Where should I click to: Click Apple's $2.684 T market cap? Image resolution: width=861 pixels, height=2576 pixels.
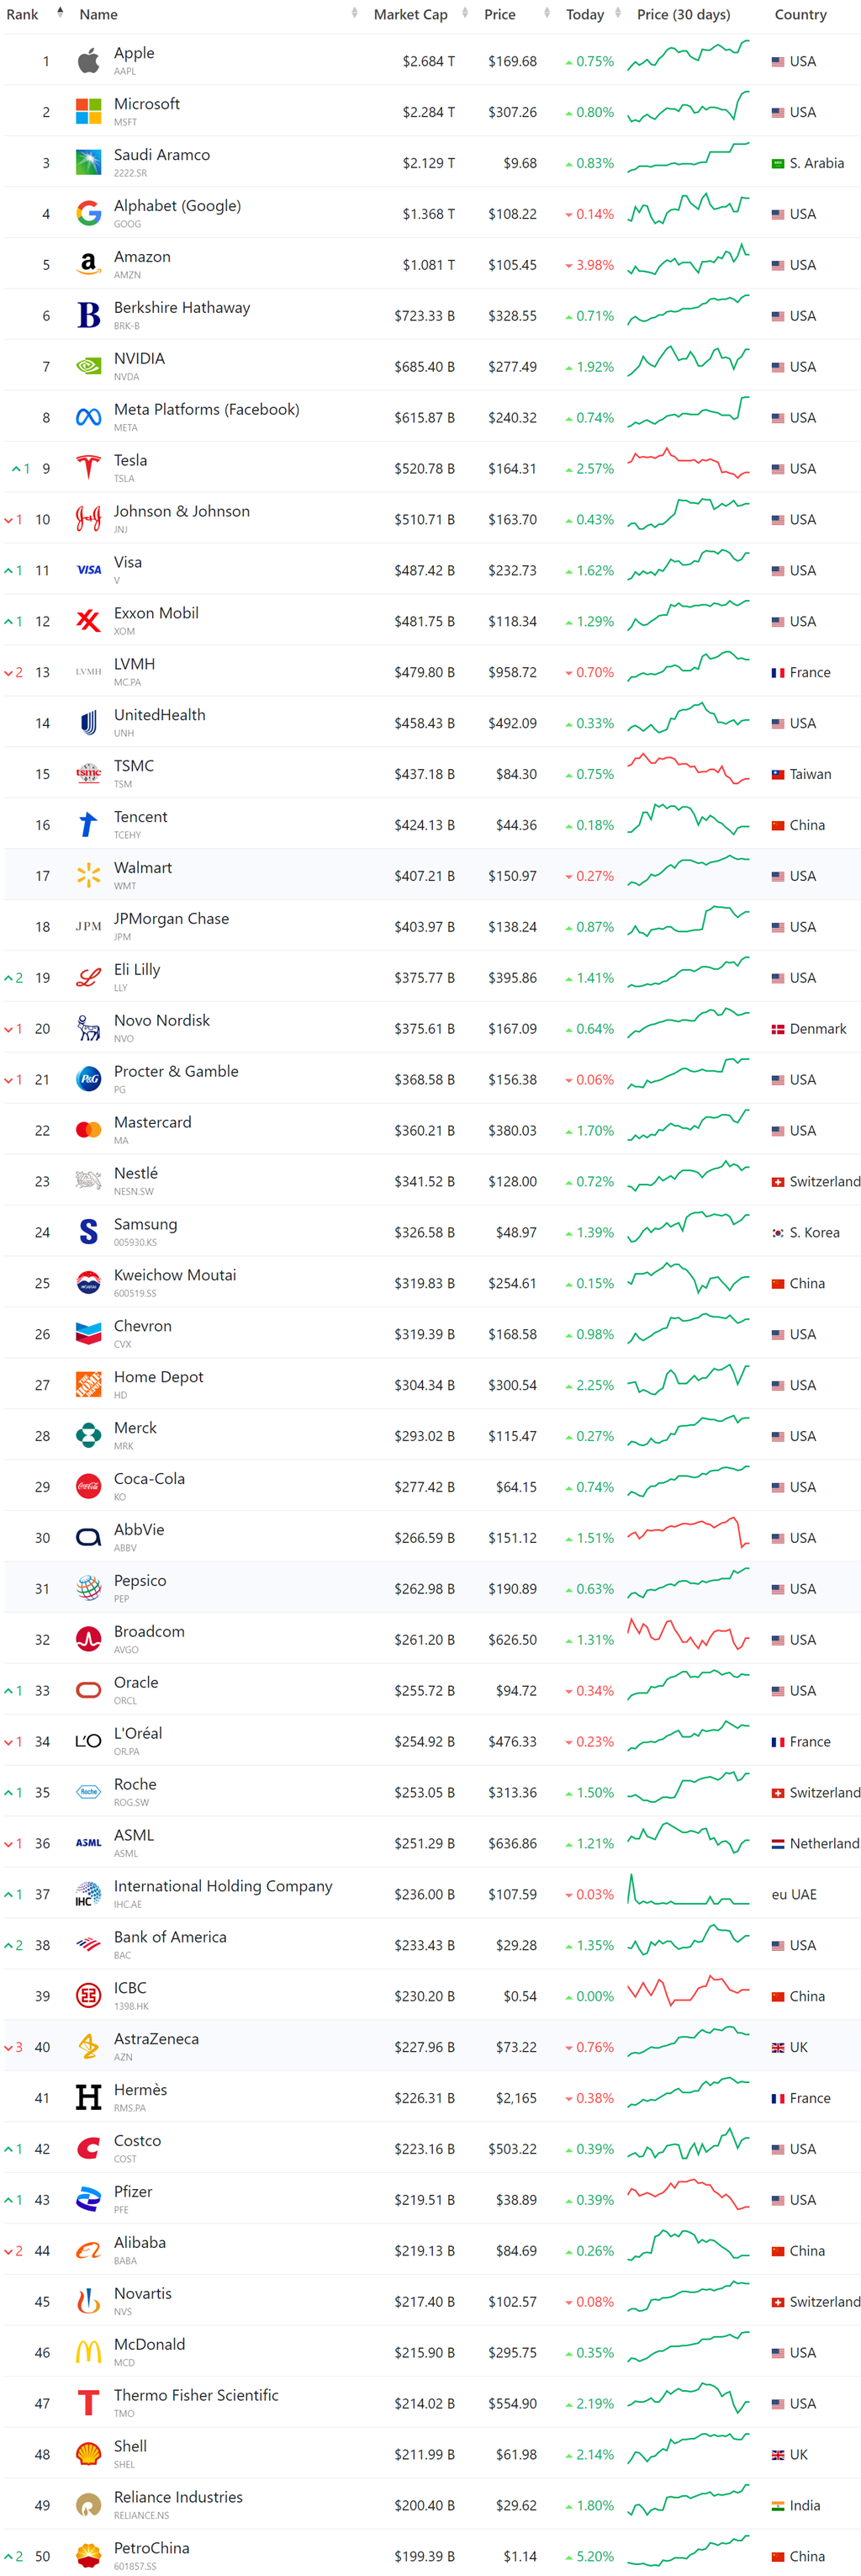click(429, 61)
